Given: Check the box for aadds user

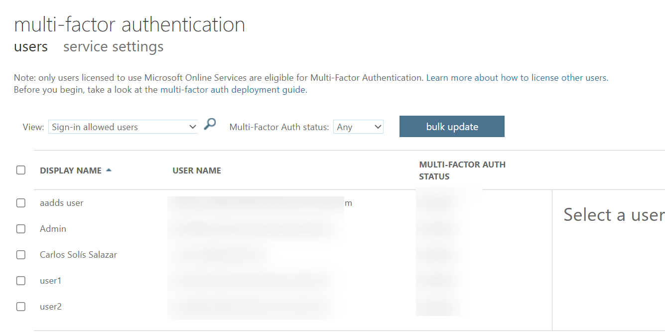Looking at the screenshot, I should click(21, 203).
